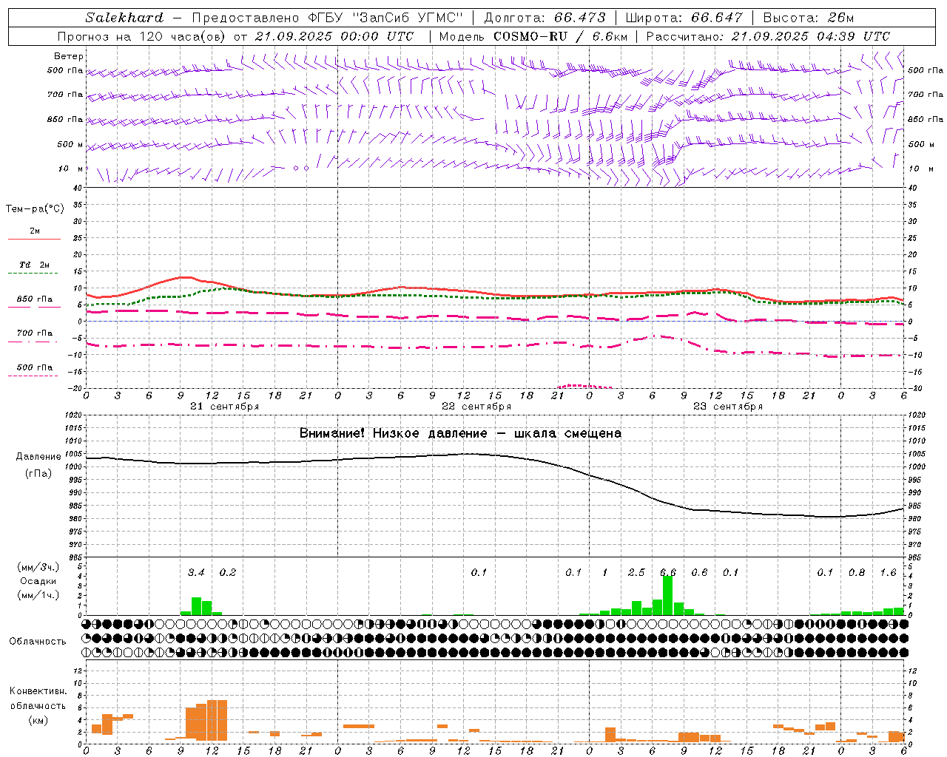Click the 6.6 precipitation total value
The width and height of the screenshot is (947, 757).
667,572
